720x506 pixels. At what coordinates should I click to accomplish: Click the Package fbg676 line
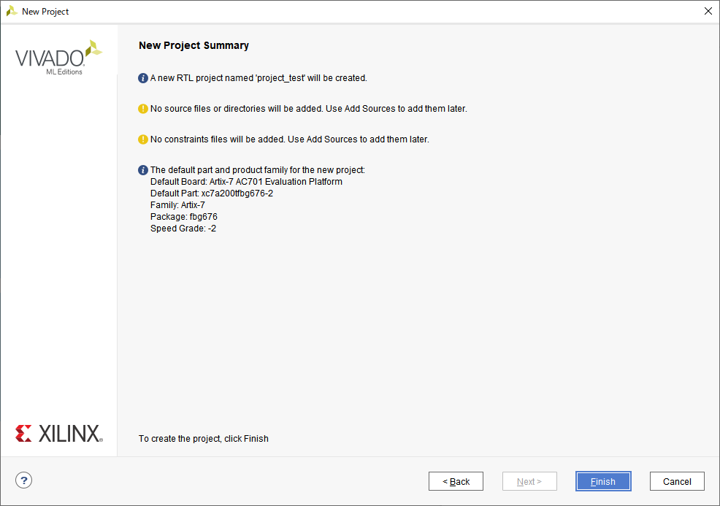184,217
